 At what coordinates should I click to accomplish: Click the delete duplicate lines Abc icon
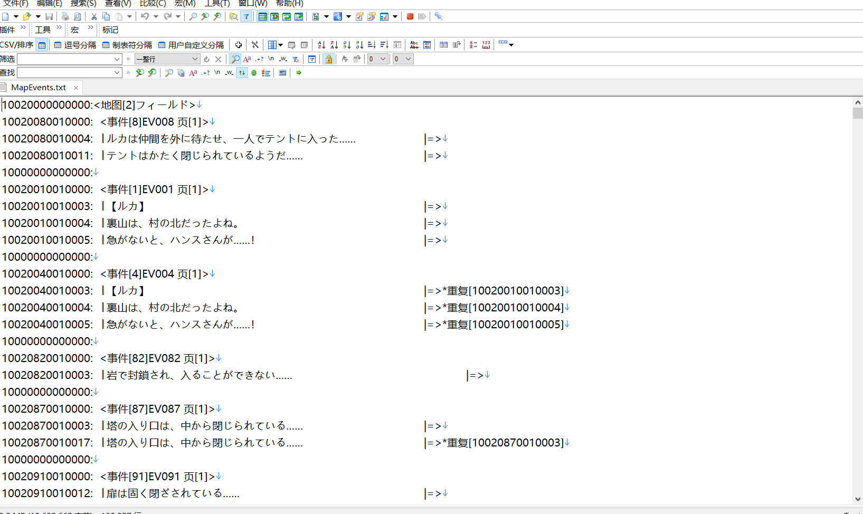point(414,45)
